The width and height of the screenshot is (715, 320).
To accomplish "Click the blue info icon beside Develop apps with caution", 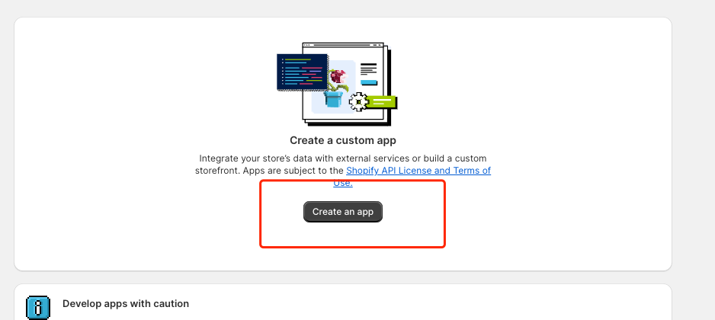I will (38, 307).
